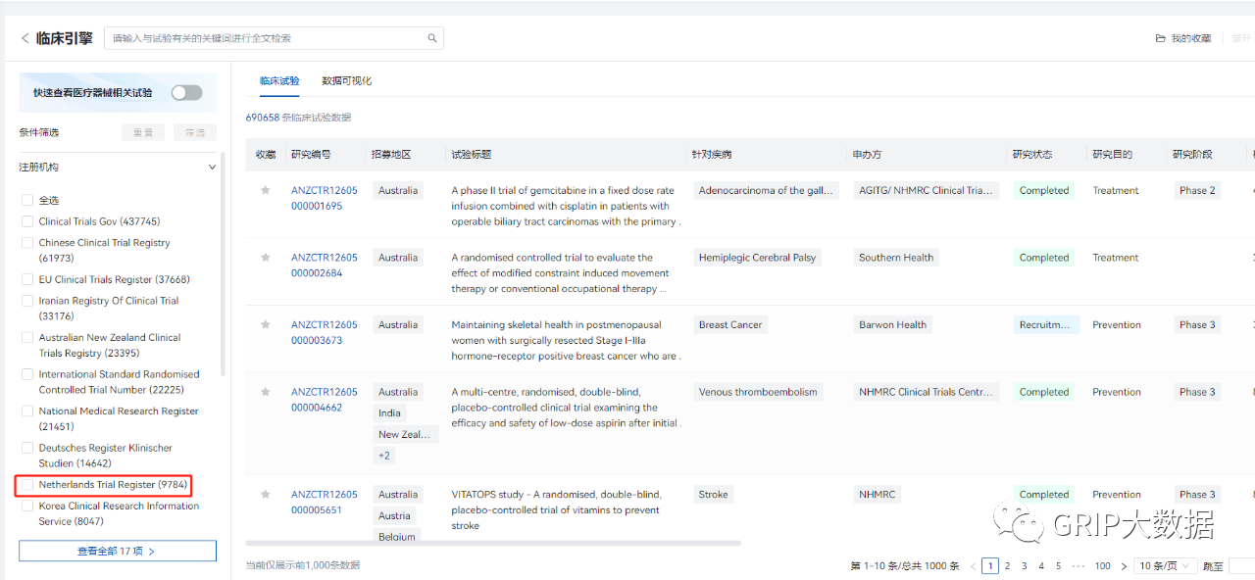Open trial link ANZCTR12605000003673
Viewport: 1255px width, 580px height.
[x=324, y=332]
